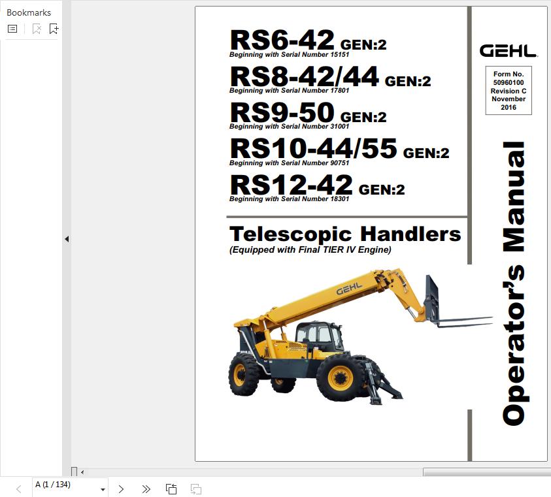Click the RS10-44/55 GEN:2 heading
551x497 pixels.
pos(339,148)
